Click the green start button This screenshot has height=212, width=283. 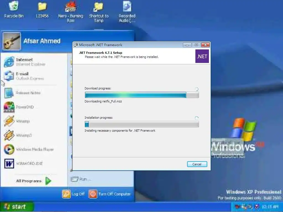click(17, 207)
